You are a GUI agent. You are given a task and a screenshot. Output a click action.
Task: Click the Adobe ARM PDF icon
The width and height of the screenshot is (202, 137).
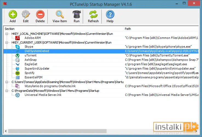(18, 38)
